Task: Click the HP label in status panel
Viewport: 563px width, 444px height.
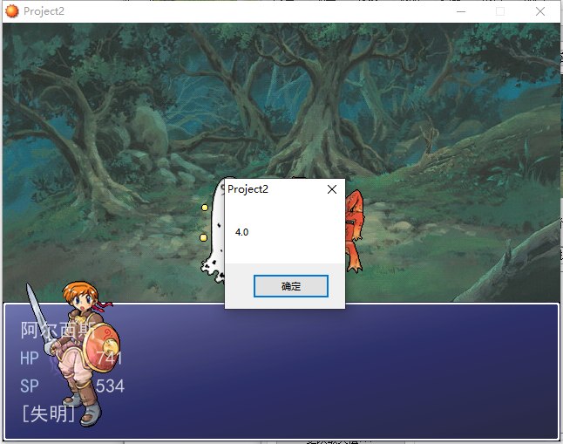Action: coord(30,359)
